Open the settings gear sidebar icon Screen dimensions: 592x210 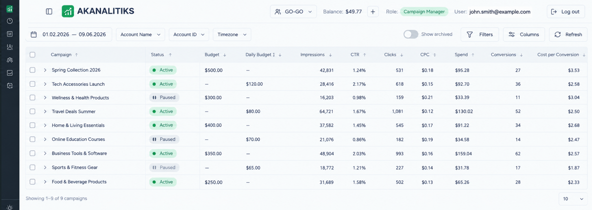point(10,86)
